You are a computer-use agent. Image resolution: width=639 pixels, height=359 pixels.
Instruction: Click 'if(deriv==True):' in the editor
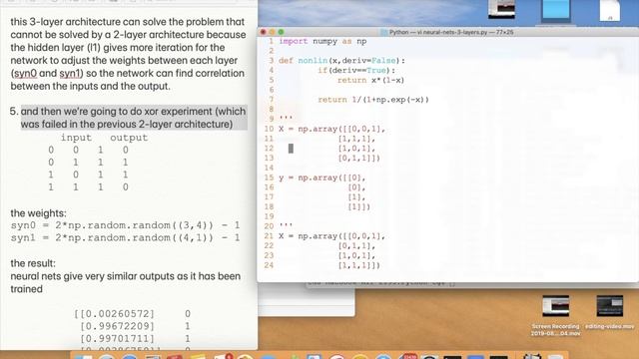(x=356, y=71)
